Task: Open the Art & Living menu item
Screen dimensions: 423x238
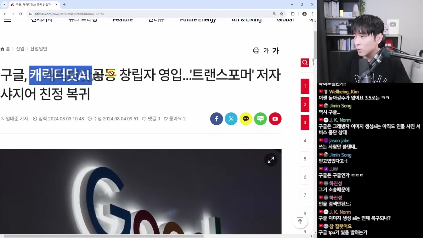Action: point(246,20)
